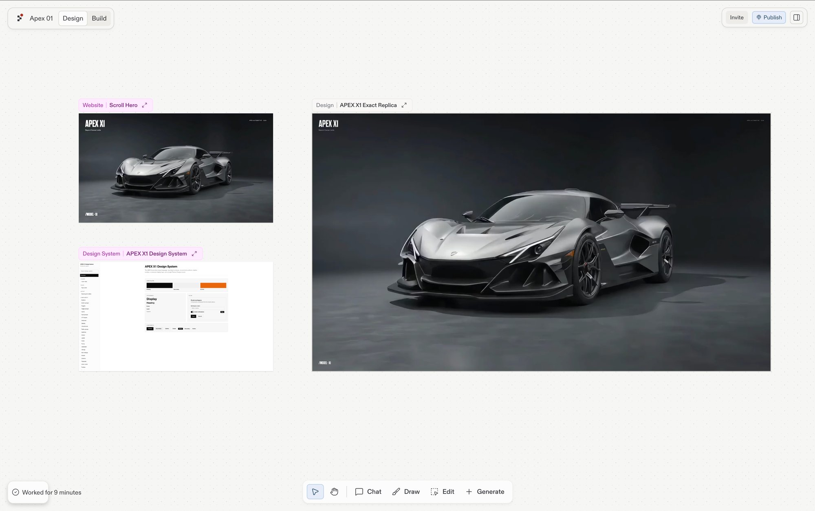Open the Chat tool
The image size is (815, 511).
point(368,492)
